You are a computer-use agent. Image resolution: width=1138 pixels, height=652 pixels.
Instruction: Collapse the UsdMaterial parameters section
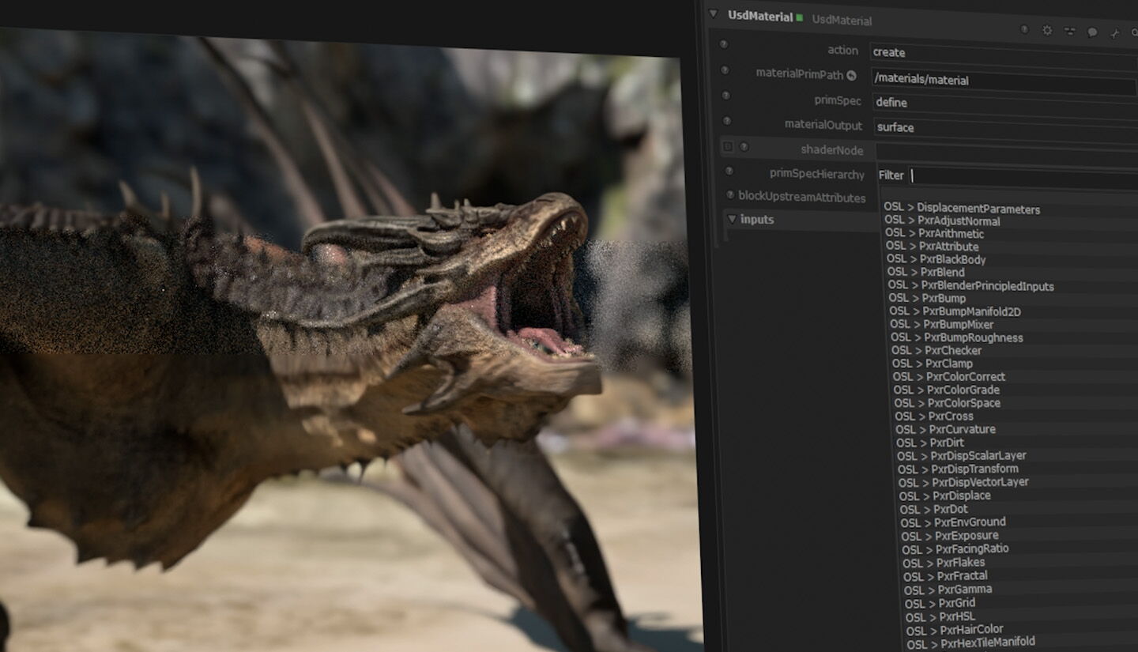click(x=713, y=13)
